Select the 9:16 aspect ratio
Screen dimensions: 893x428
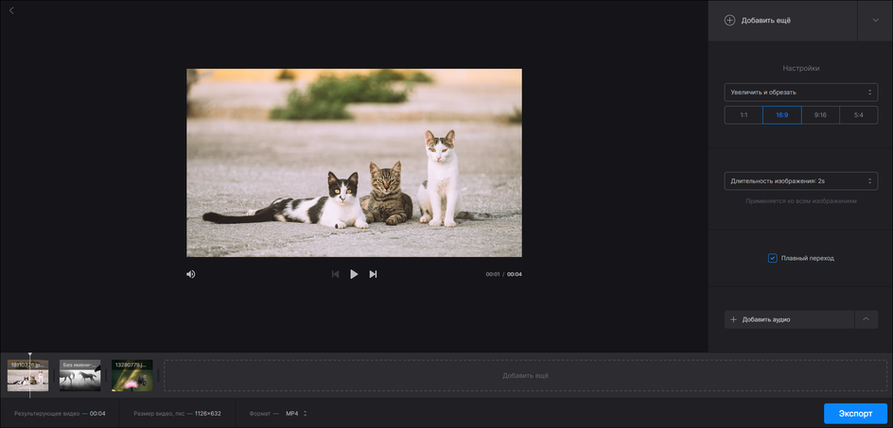click(x=820, y=115)
